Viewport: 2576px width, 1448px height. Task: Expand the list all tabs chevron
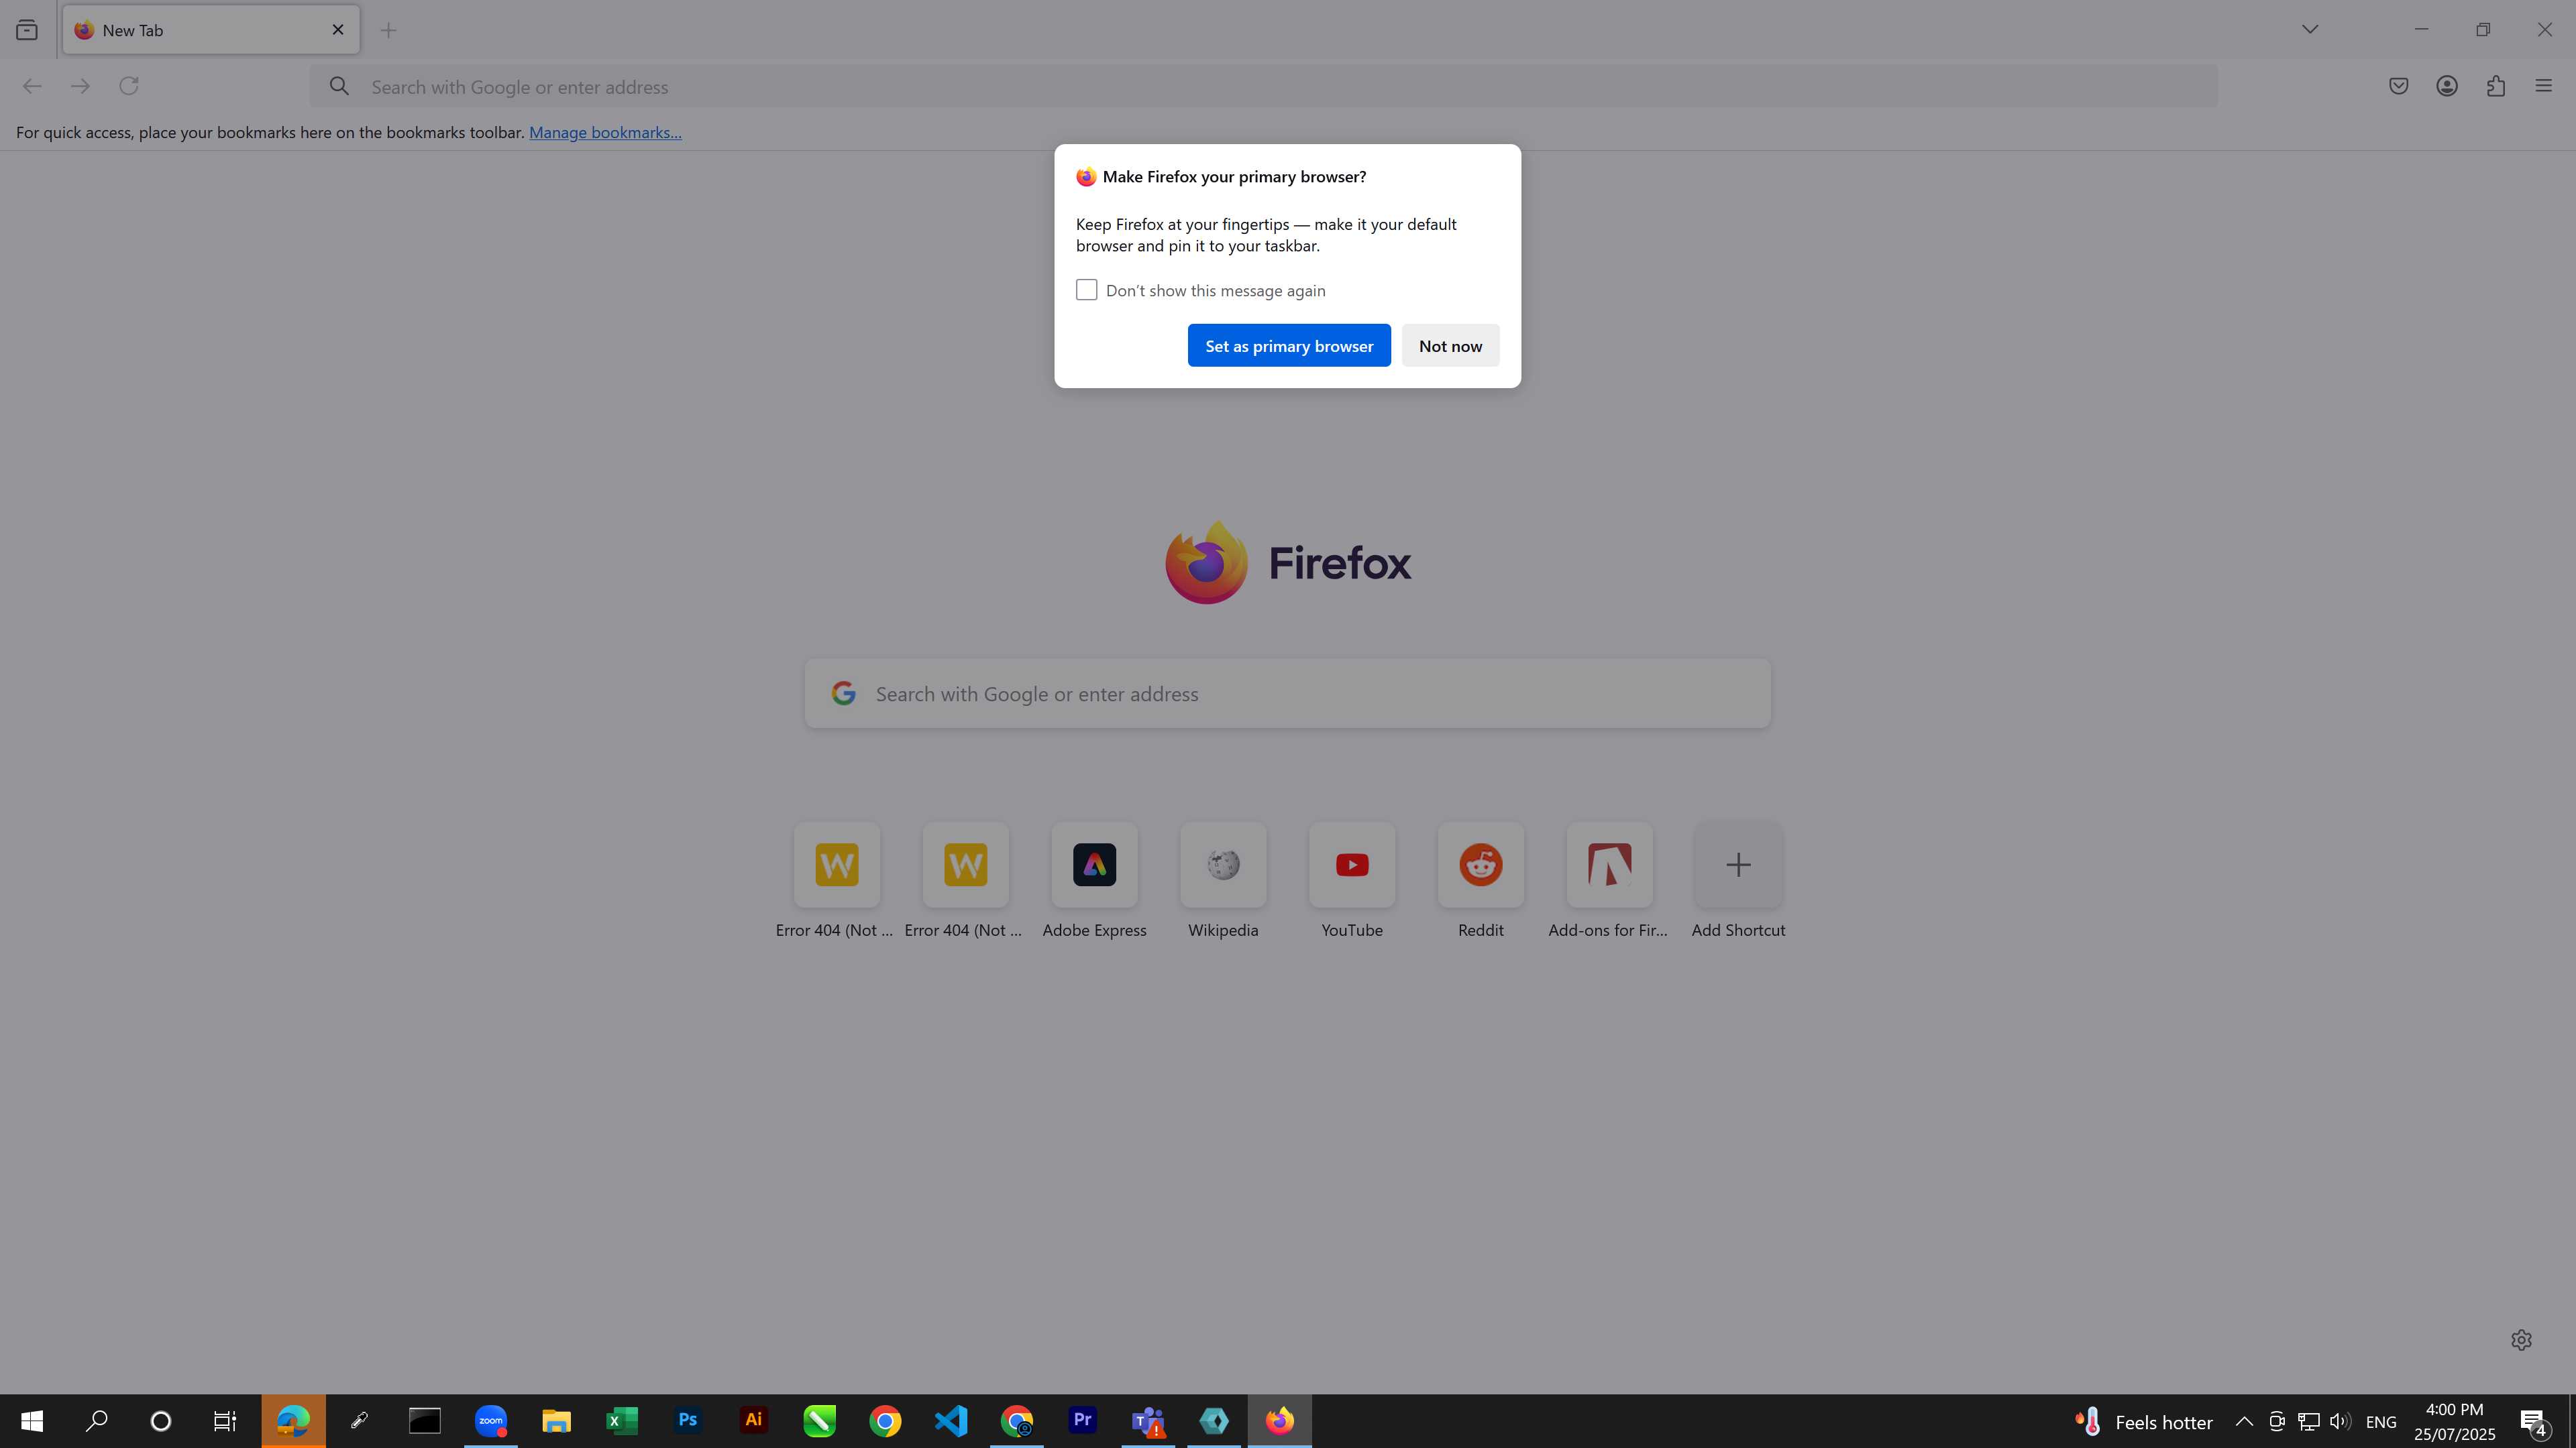pyautogui.click(x=2310, y=29)
